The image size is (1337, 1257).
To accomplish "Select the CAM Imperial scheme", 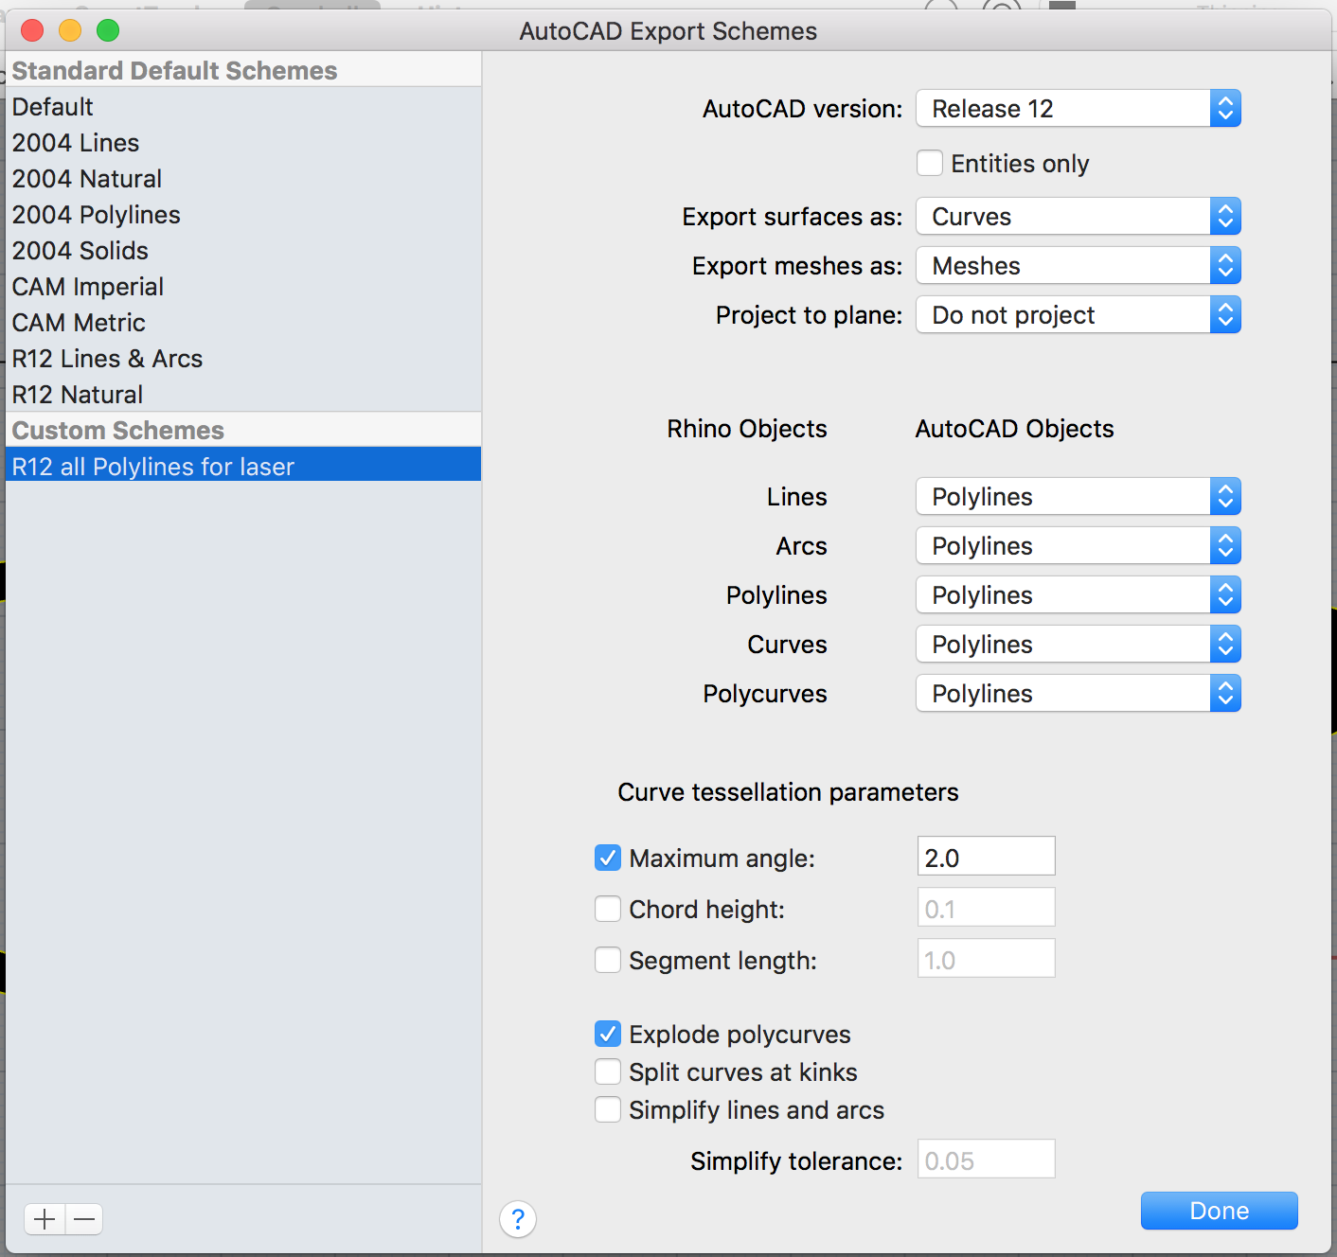I will coord(243,287).
